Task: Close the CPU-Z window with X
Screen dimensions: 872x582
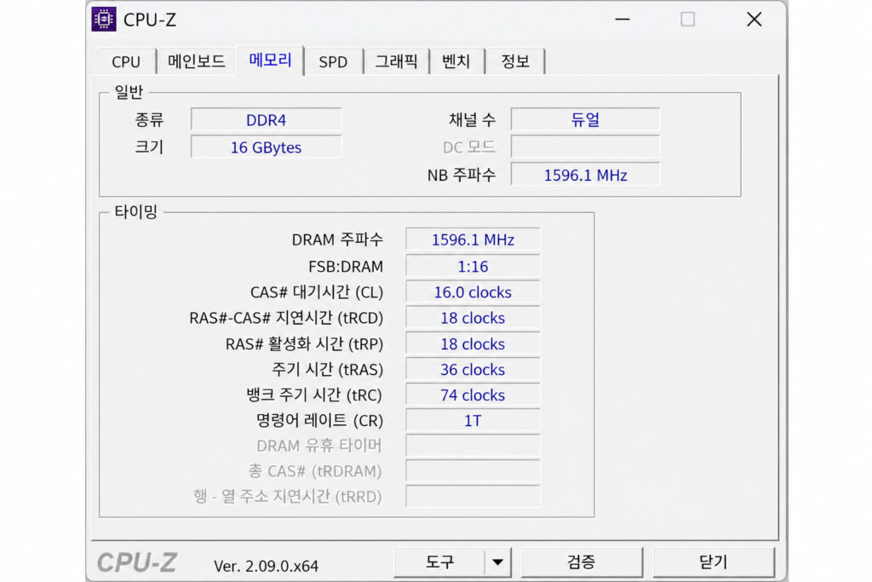Action: click(754, 20)
